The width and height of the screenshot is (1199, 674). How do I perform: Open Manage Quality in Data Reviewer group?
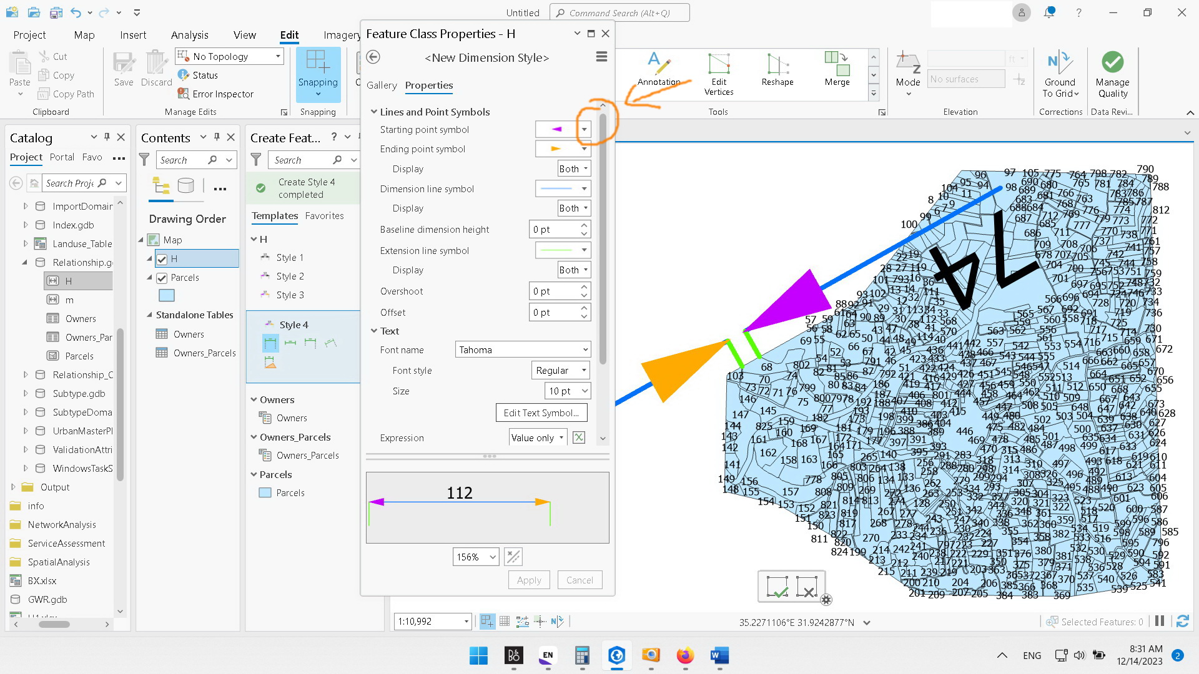tap(1112, 72)
